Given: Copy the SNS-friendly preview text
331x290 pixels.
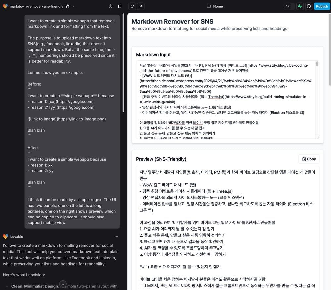Looking at the screenshot, I should tap(309, 159).
